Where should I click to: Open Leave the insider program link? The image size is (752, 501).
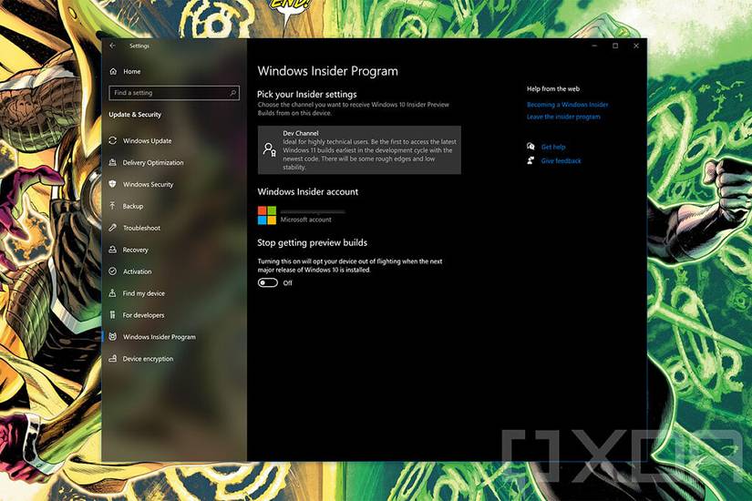563,117
